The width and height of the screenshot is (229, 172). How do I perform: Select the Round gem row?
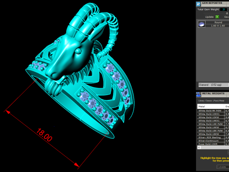point(218,22)
